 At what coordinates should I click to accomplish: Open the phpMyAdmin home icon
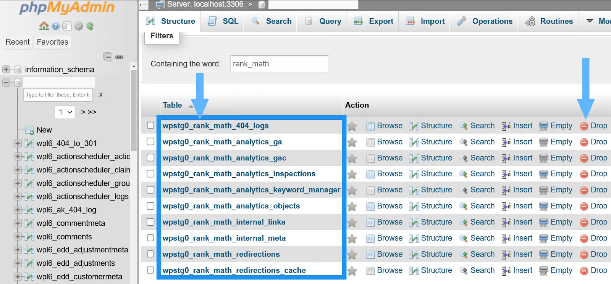pos(44,26)
